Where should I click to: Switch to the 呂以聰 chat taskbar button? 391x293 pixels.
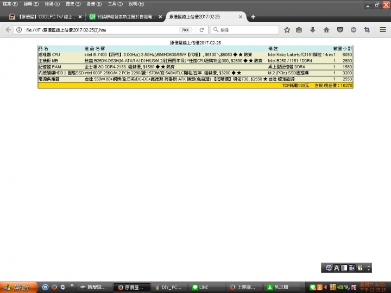[281, 287]
